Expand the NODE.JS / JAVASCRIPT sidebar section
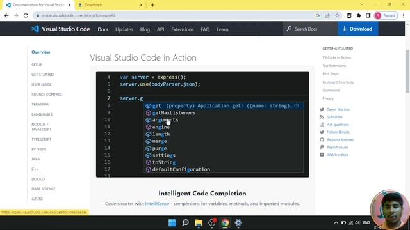The width and height of the screenshot is (410, 230). 41,126
